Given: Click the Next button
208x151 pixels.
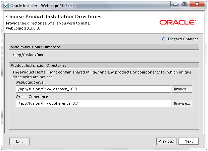Looking at the screenshot, I should click(189, 141).
